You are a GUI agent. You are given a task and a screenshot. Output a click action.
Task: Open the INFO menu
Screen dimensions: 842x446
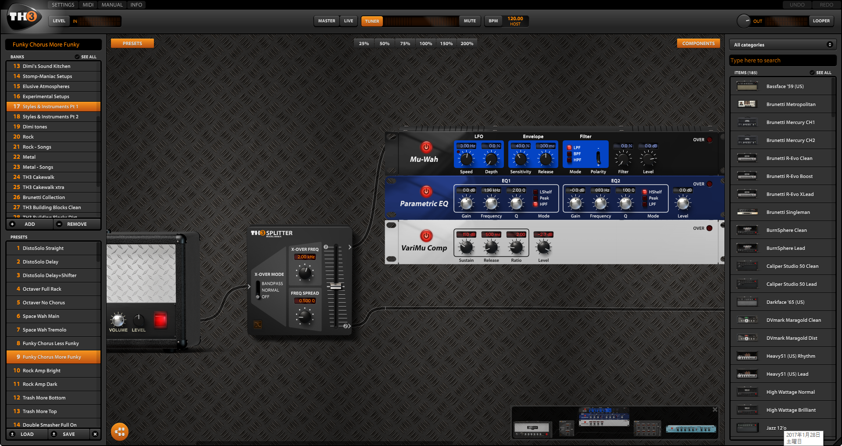136,5
